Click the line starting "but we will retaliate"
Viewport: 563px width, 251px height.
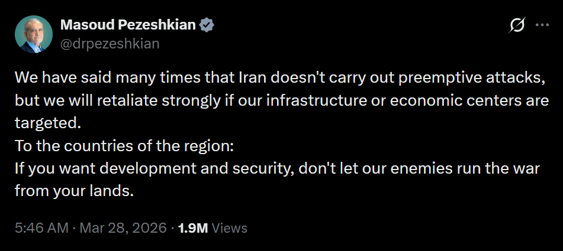pos(282,100)
